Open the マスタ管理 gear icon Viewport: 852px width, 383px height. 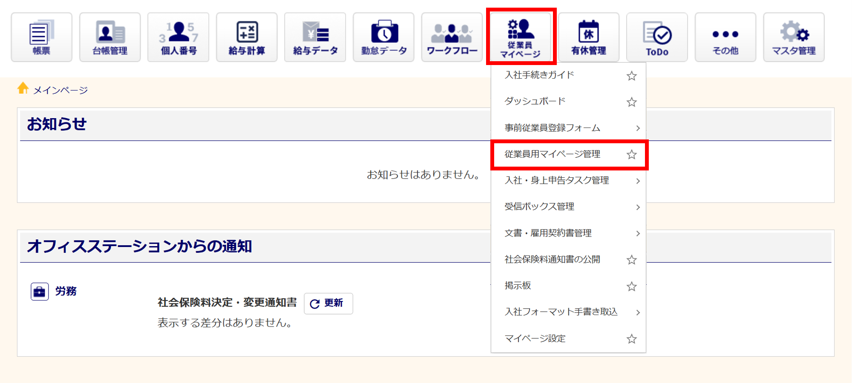pyautogui.click(x=794, y=37)
